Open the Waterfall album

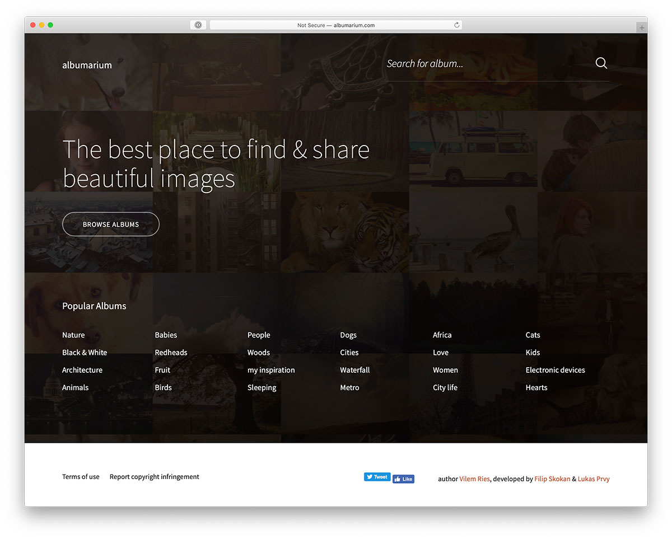pos(354,370)
